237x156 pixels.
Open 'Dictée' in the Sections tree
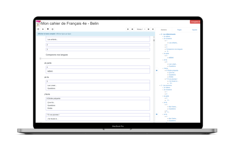[171, 77]
